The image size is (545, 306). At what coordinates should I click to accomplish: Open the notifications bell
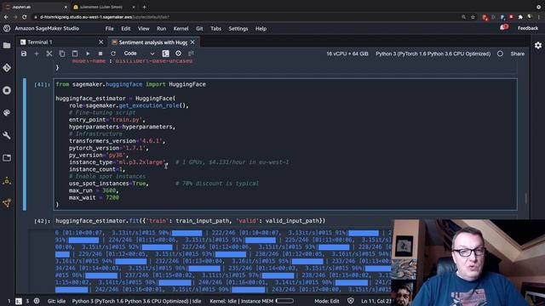coord(503,28)
